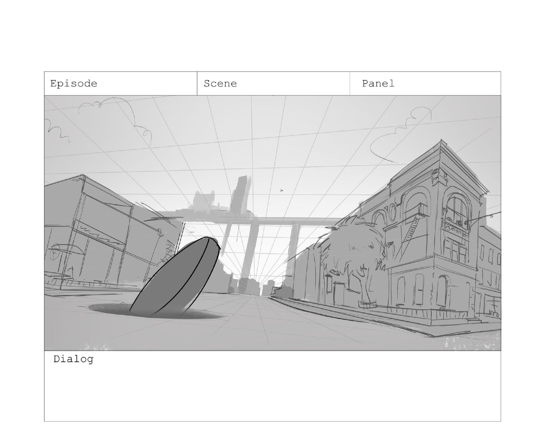Click the Episode field in the header

(x=121, y=83)
